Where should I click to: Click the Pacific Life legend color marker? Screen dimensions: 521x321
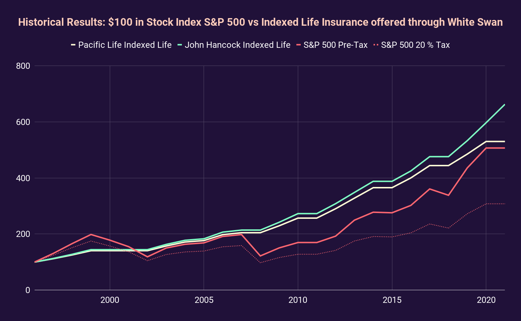73,45
